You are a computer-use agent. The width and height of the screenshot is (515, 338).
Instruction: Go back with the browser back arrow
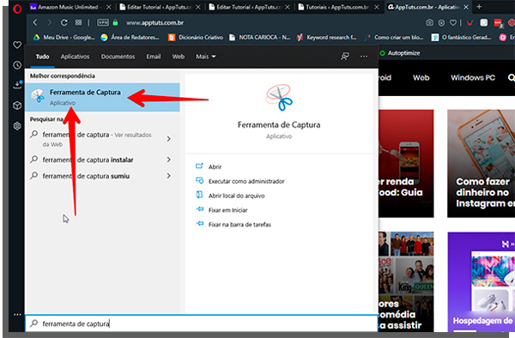point(35,22)
